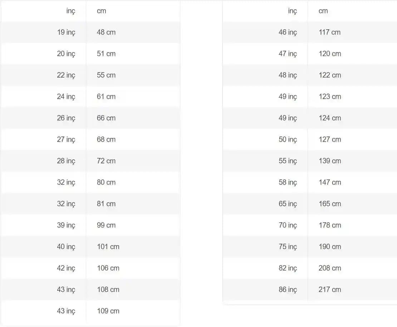Viewport: 397px width, 327px height.
Task: Click the "190 cm" value
Action: coord(330,247)
